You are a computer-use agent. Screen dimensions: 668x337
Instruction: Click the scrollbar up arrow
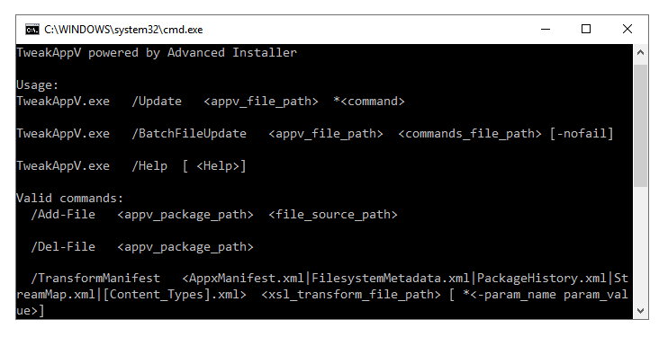click(x=640, y=52)
